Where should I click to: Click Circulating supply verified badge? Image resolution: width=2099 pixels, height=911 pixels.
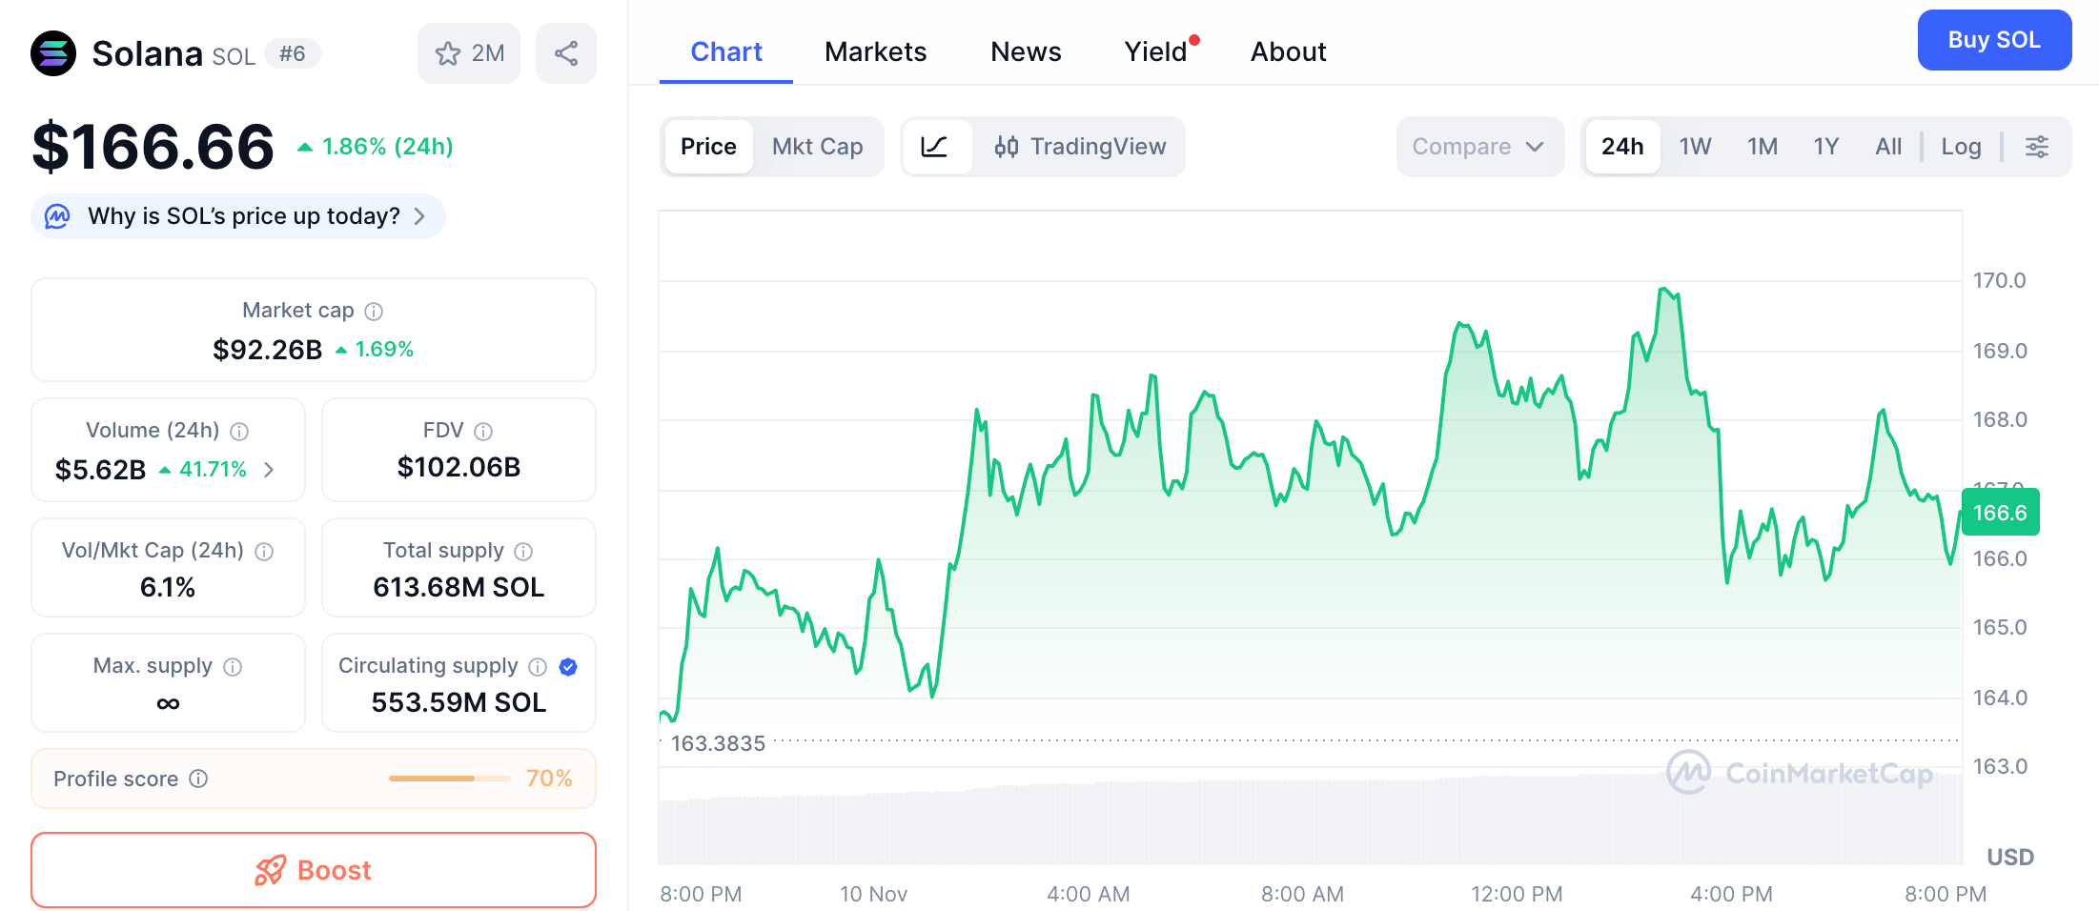click(x=568, y=667)
